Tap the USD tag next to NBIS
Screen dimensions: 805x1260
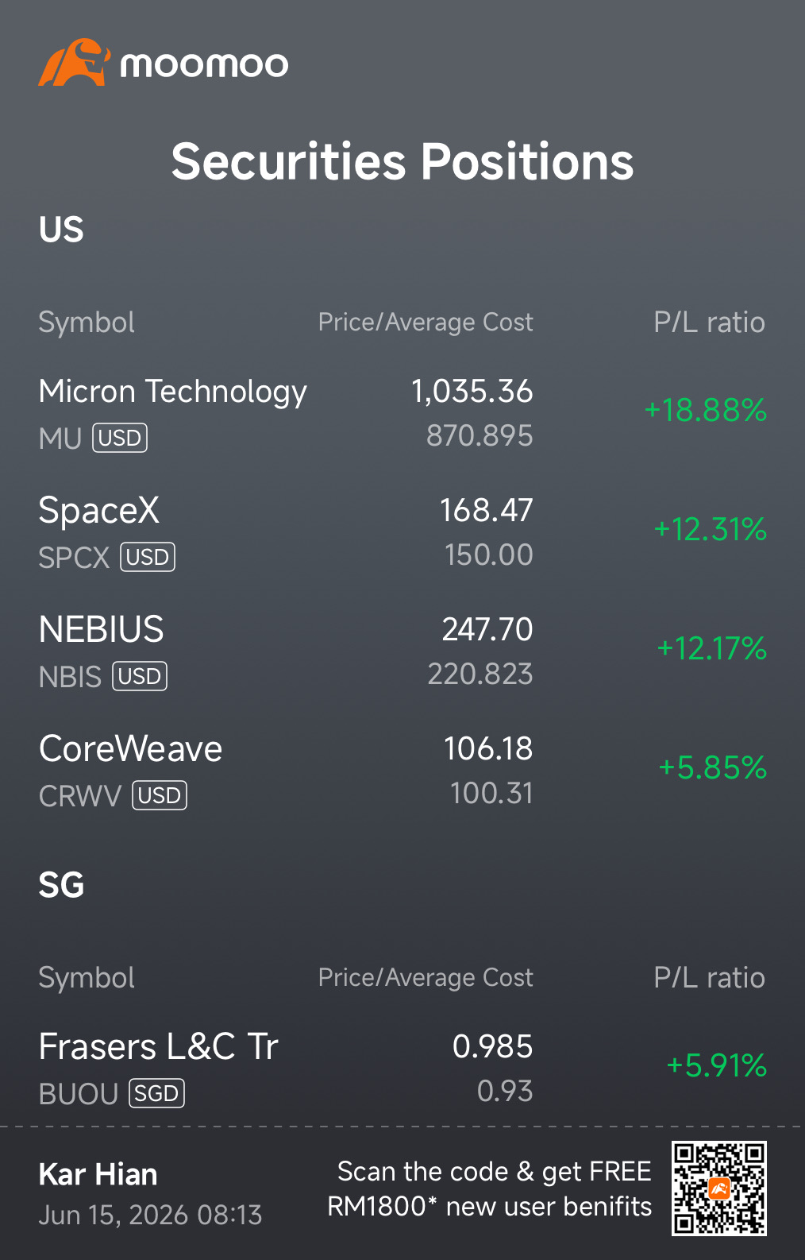pos(140,676)
